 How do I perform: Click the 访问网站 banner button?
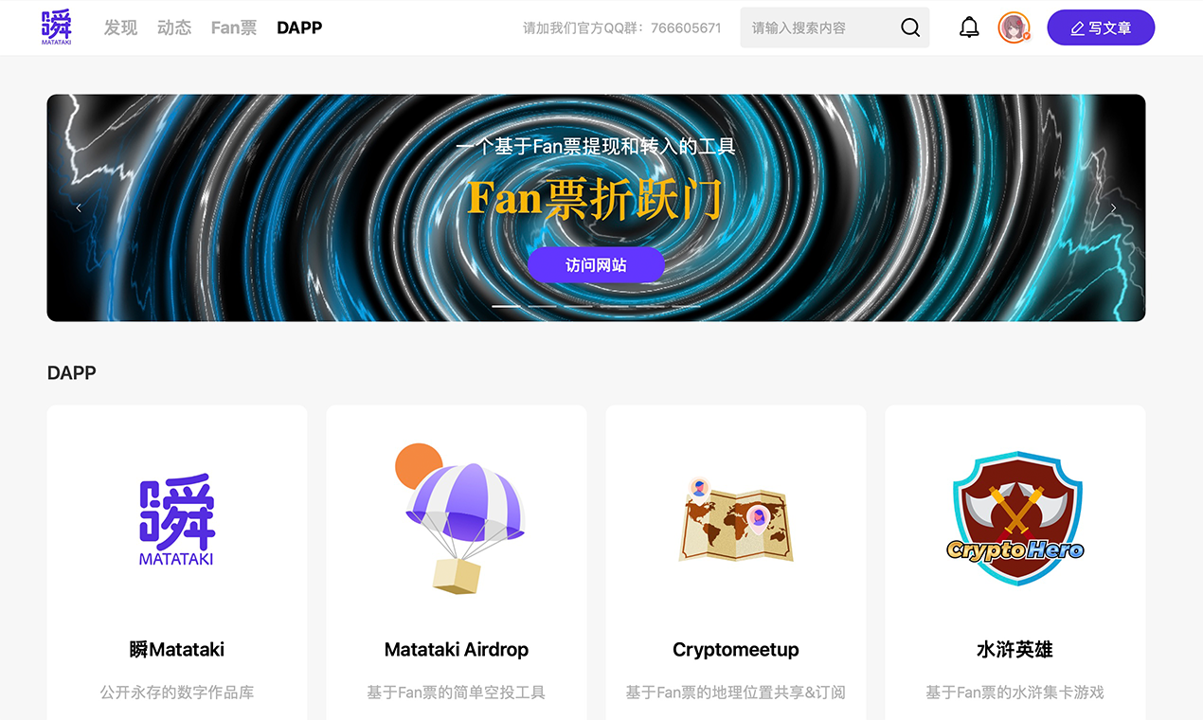(x=596, y=265)
